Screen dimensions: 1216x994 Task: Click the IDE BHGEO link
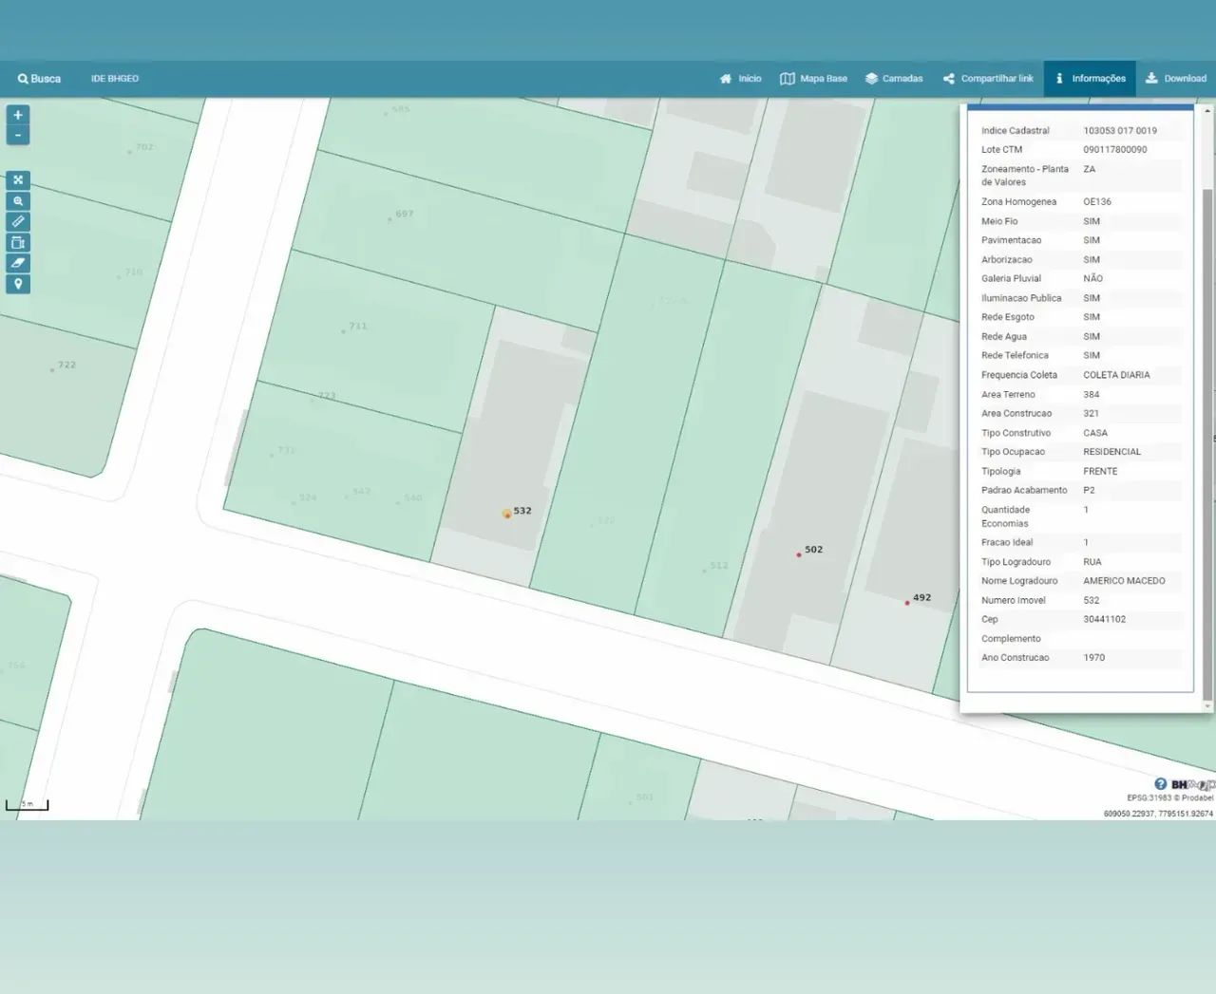click(115, 79)
